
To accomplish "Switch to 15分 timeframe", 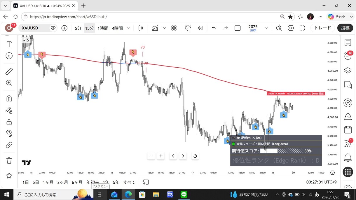I will click(89, 28).
